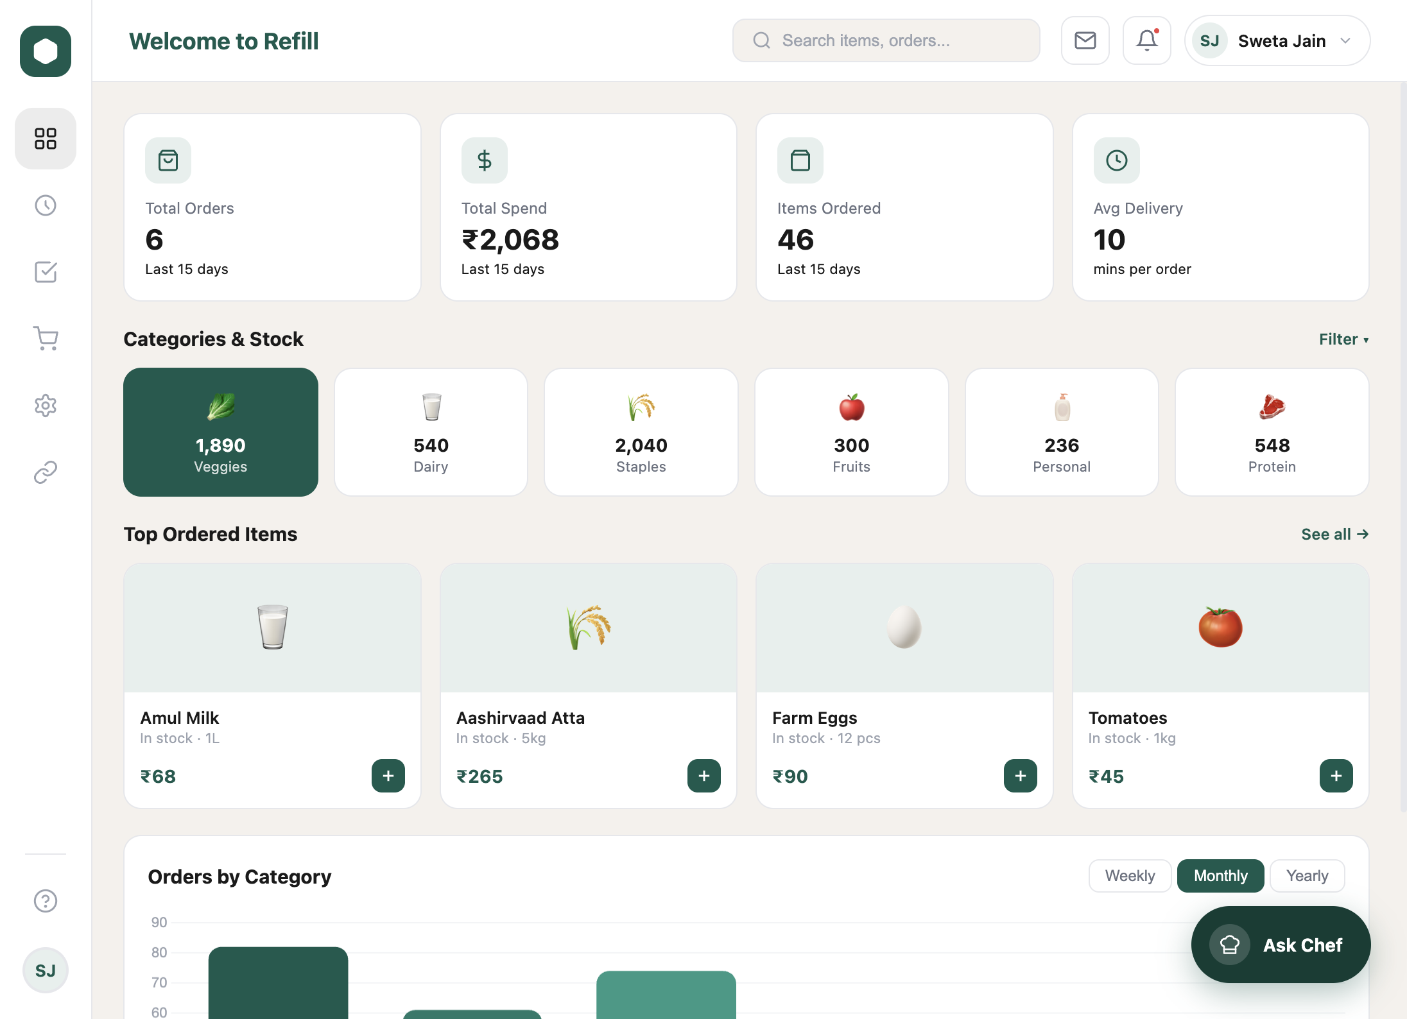Select the Staples category card
Image resolution: width=1407 pixels, height=1019 pixels.
641,432
